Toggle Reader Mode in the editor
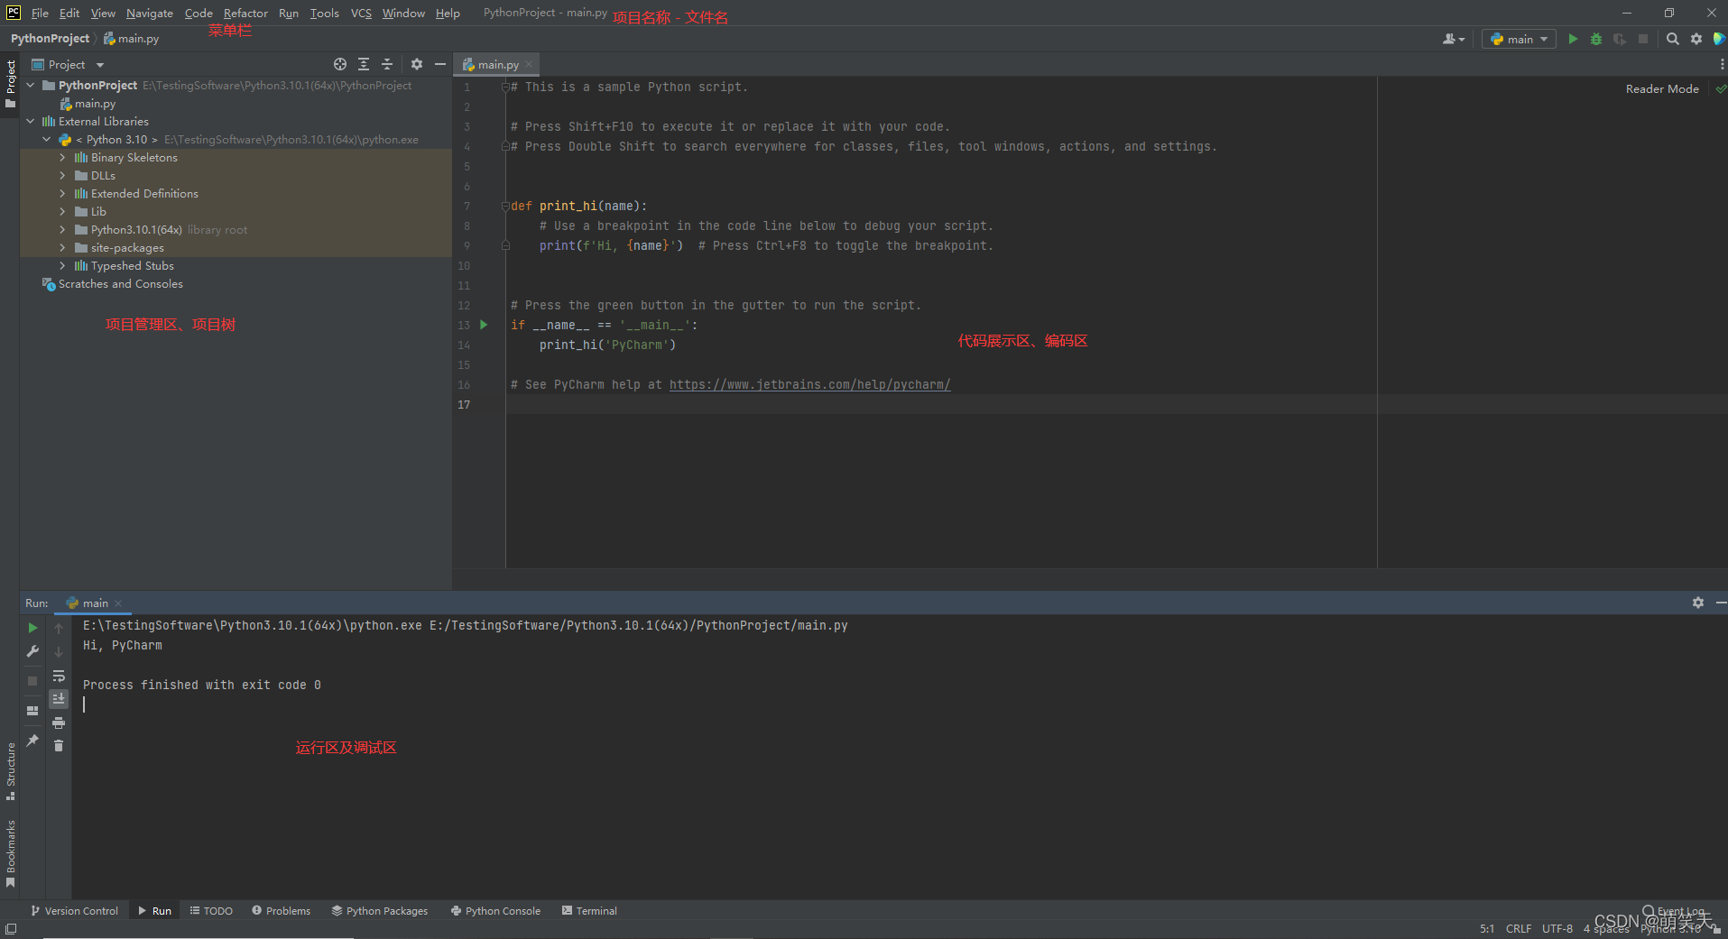1728x939 pixels. coord(1661,88)
